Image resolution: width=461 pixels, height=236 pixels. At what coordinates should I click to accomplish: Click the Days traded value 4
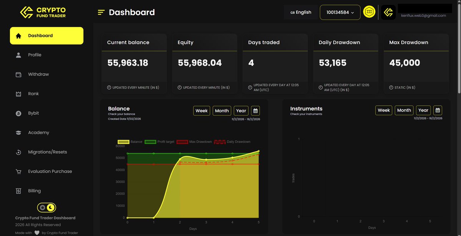[x=251, y=63]
